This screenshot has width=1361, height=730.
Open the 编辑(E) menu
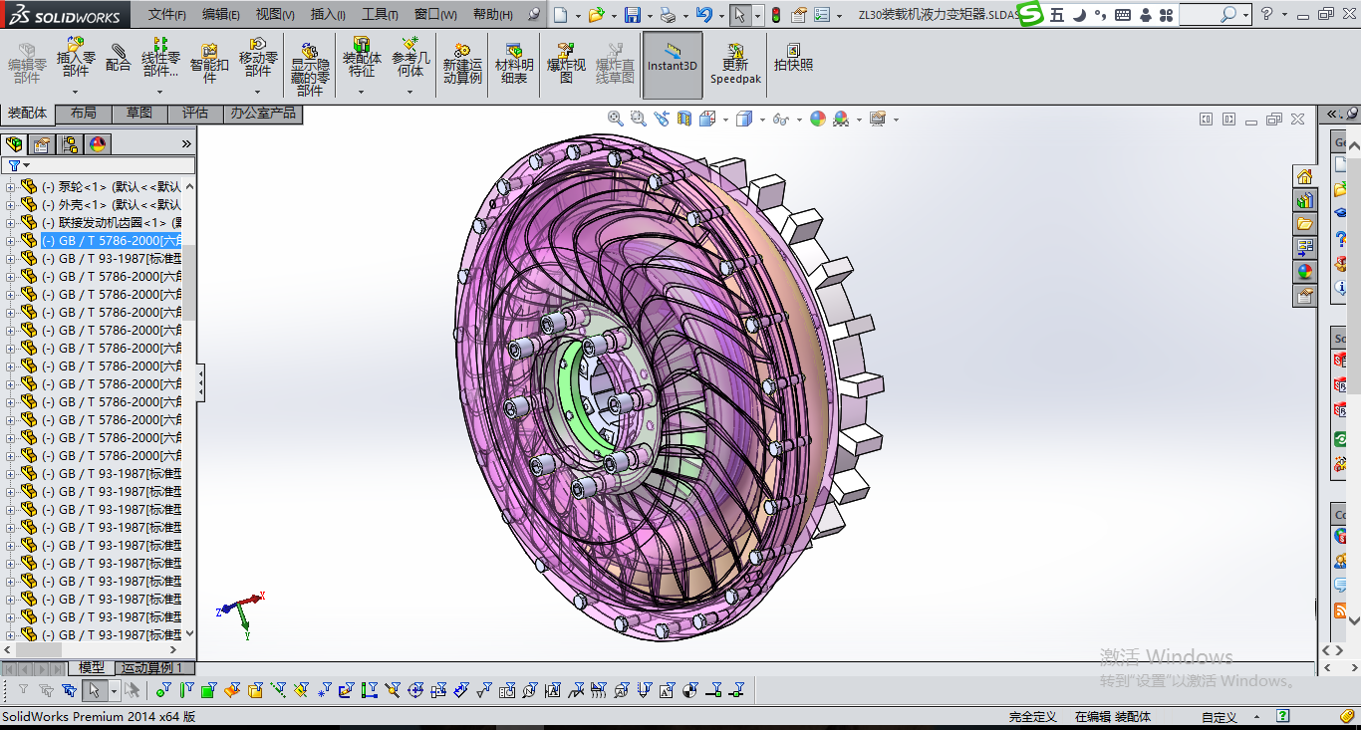pos(221,15)
